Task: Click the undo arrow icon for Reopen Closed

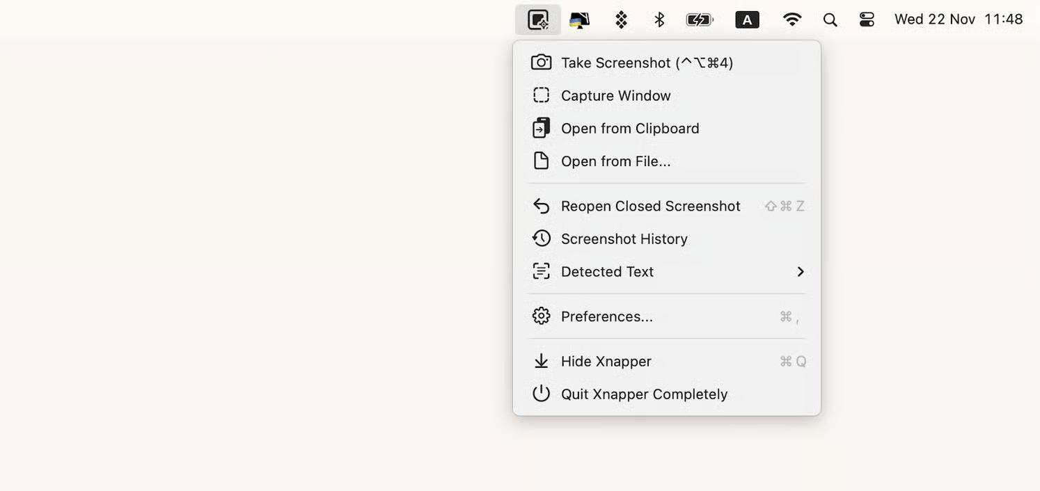Action: click(541, 206)
